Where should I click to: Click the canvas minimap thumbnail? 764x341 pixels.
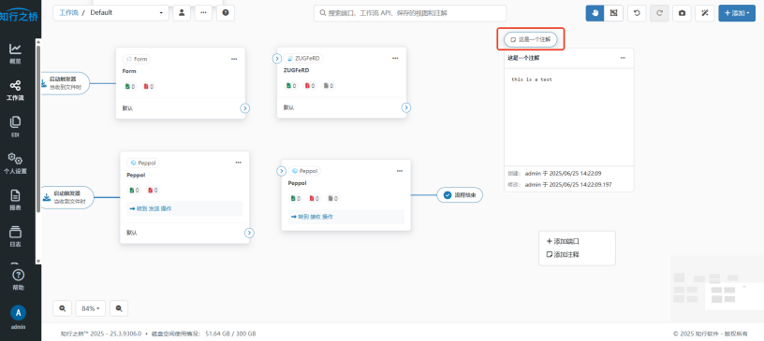click(717, 289)
